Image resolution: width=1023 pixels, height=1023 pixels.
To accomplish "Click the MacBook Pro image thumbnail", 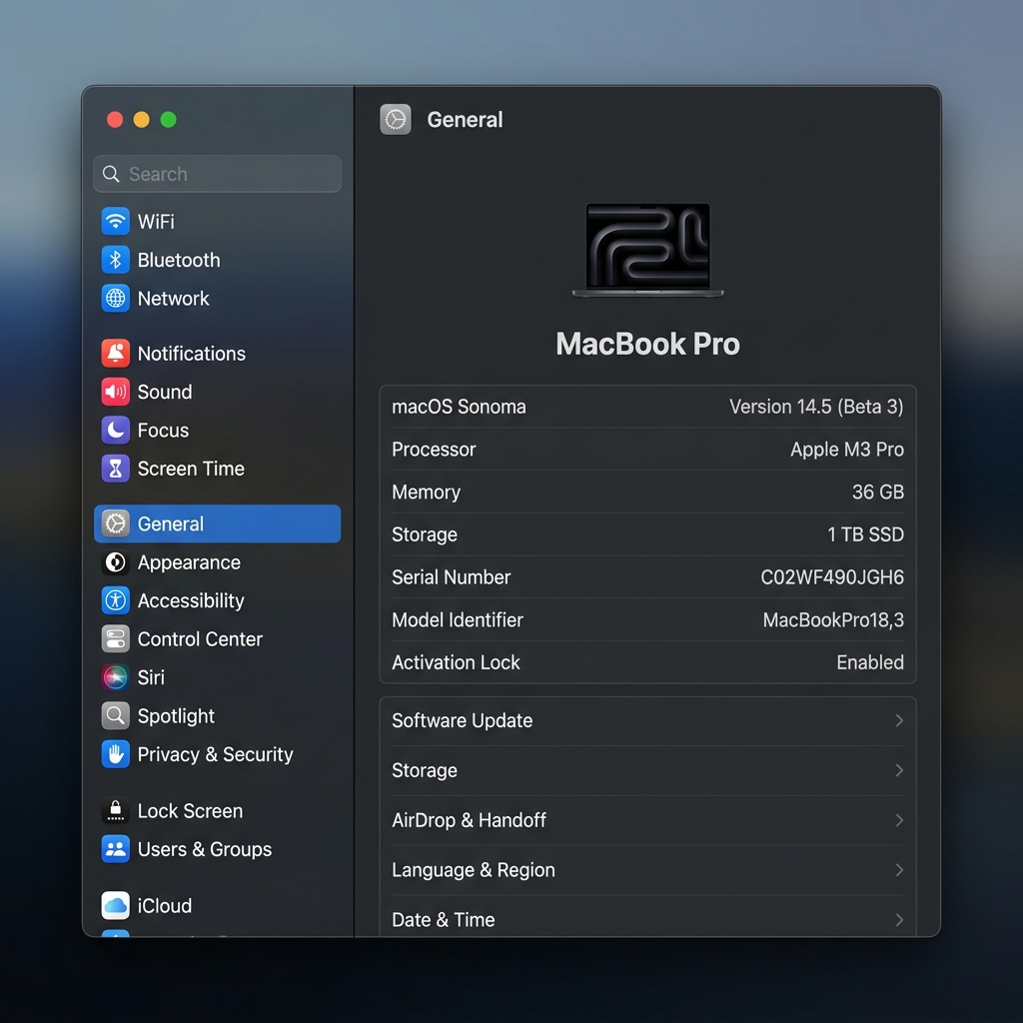I will click(647, 250).
